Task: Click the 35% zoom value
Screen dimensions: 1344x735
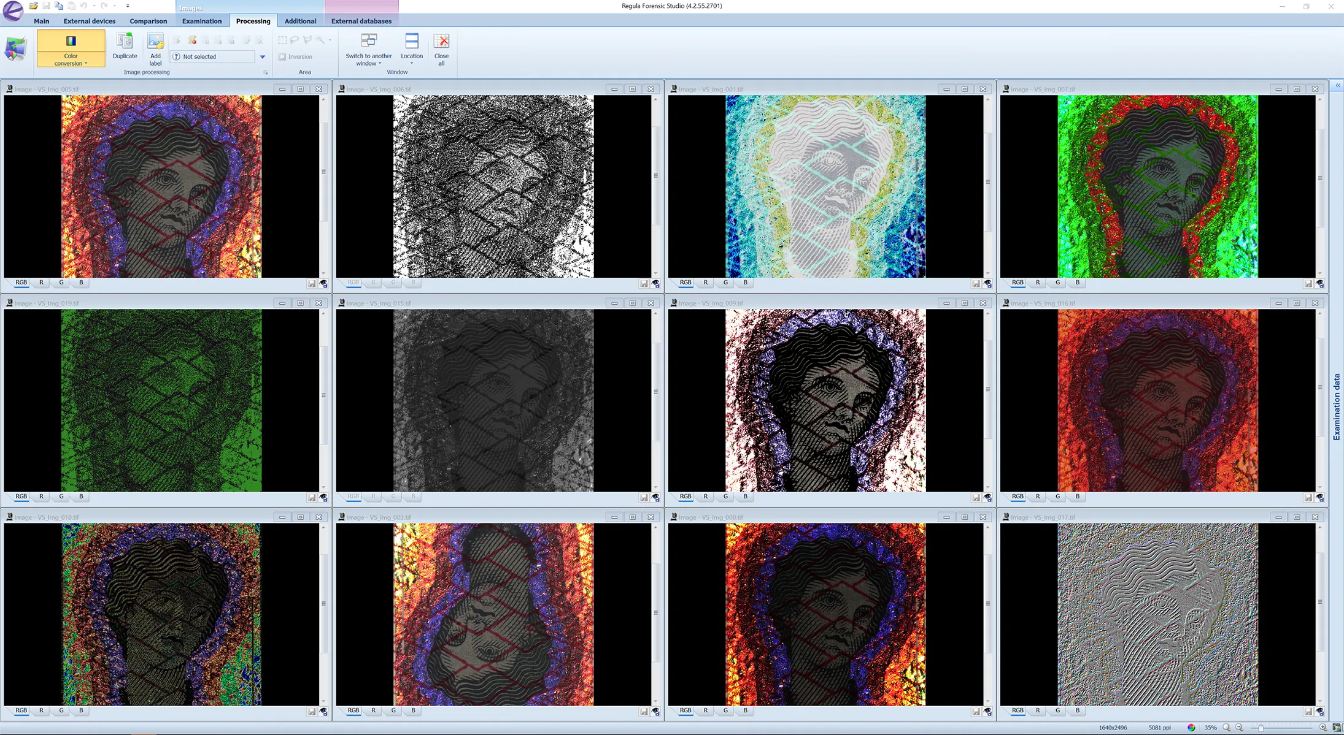Action: (1210, 728)
